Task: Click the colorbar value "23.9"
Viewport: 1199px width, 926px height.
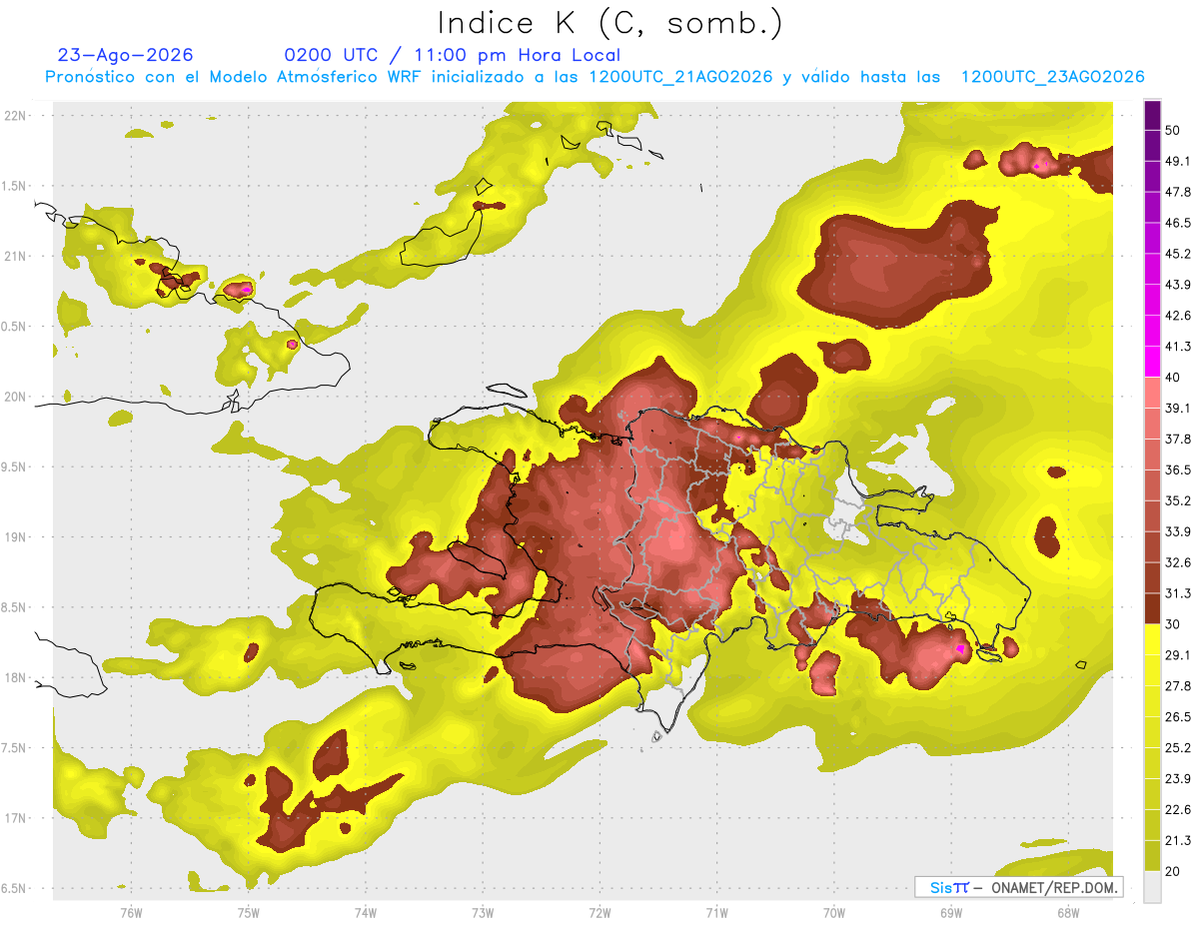Action: tap(1179, 779)
